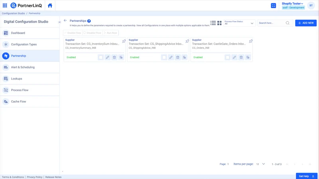Go to the last page arrow
The image size is (319, 179).
310,164
